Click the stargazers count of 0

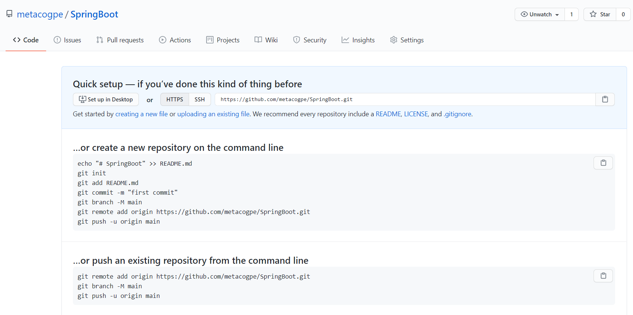pyautogui.click(x=623, y=14)
